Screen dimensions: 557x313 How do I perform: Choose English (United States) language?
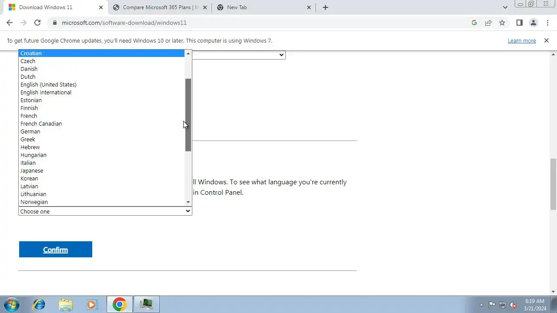101,84
